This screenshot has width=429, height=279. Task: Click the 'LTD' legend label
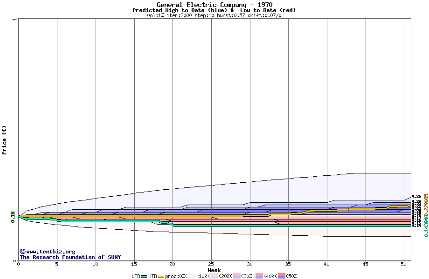click(x=136, y=276)
